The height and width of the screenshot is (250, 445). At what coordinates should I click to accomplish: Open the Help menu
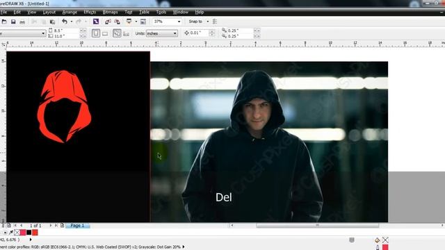(200, 12)
